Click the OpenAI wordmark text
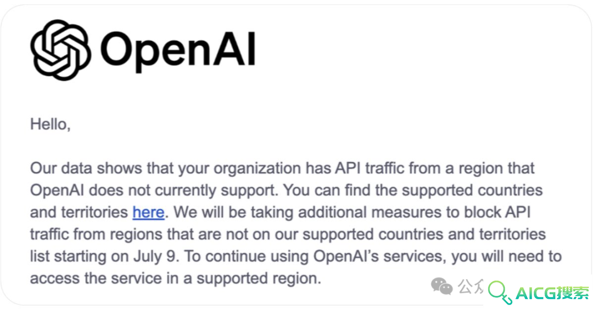The width and height of the screenshot is (593, 310). pyautogui.click(x=178, y=51)
